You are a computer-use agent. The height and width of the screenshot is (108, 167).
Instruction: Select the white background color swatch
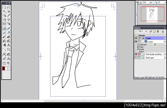[x=6, y=69]
